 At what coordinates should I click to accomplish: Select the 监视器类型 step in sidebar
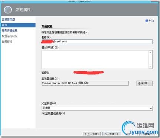coord(9,19)
